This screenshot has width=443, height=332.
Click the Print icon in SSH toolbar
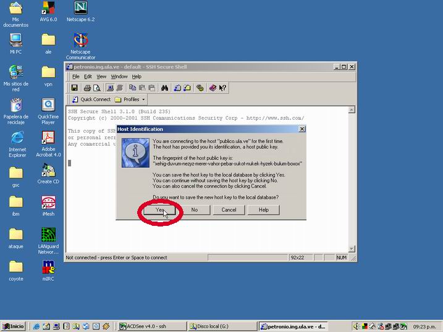pyautogui.click(x=87, y=88)
